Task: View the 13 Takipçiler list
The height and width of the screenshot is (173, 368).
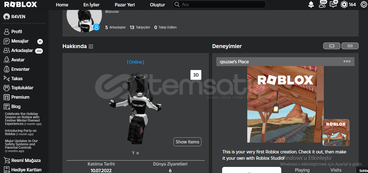Action: coord(140,27)
